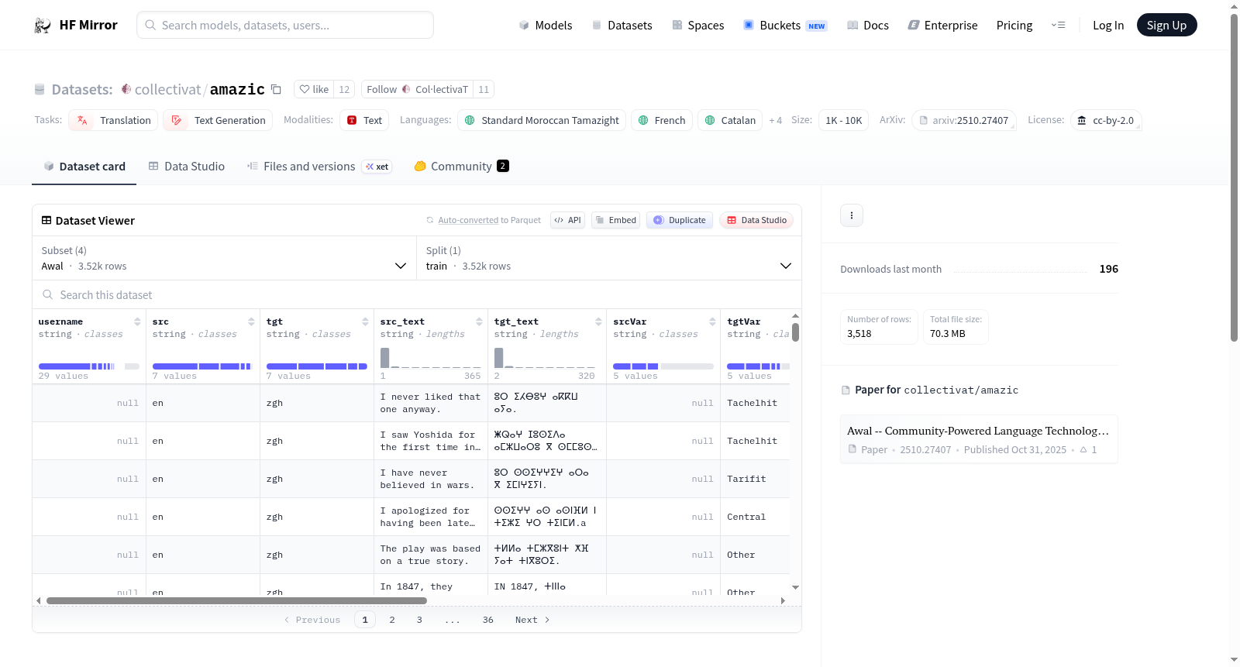Open the Files and versions tab
Viewport: 1240px width, 667px height.
point(319,166)
